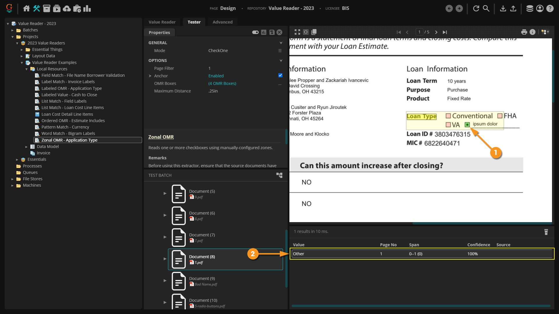Image resolution: width=559 pixels, height=314 pixels.
Task: Click the print icon in the viewer
Action: pyautogui.click(x=524, y=32)
